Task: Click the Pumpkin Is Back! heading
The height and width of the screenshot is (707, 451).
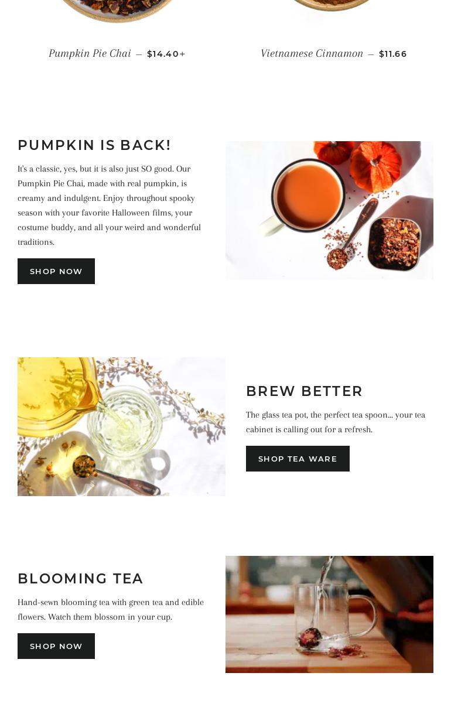Action: 94,145
